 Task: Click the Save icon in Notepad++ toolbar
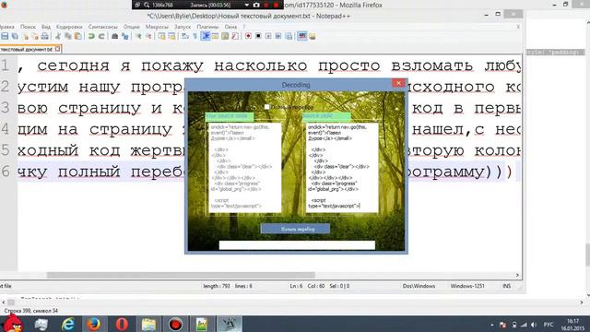tap(5, 36)
